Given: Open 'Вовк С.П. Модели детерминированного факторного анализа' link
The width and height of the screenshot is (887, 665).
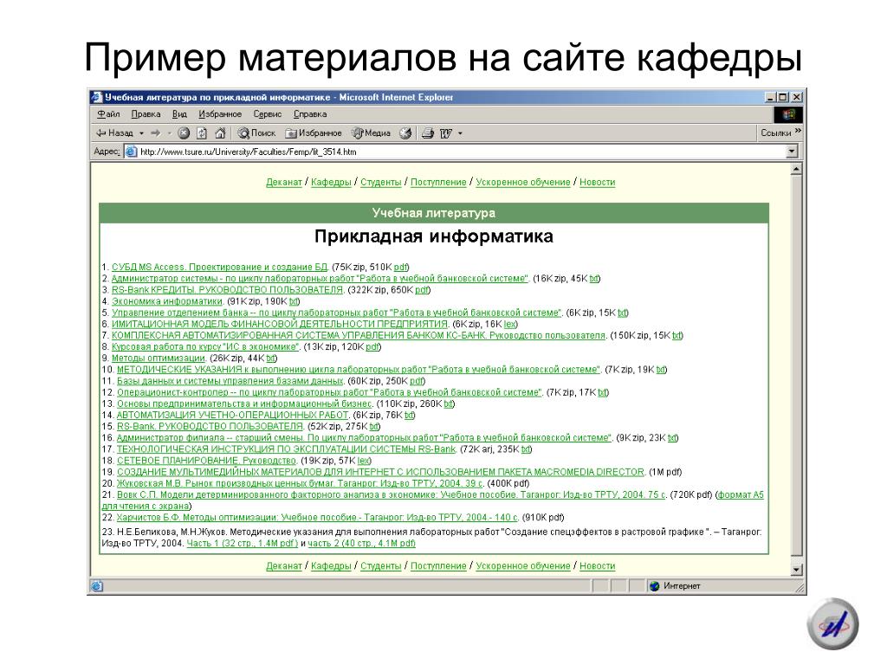Looking at the screenshot, I should coord(392,494).
